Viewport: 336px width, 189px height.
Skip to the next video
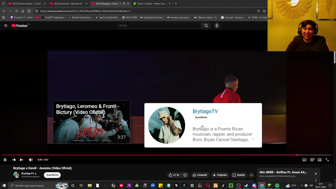pyautogui.click(x=22, y=160)
